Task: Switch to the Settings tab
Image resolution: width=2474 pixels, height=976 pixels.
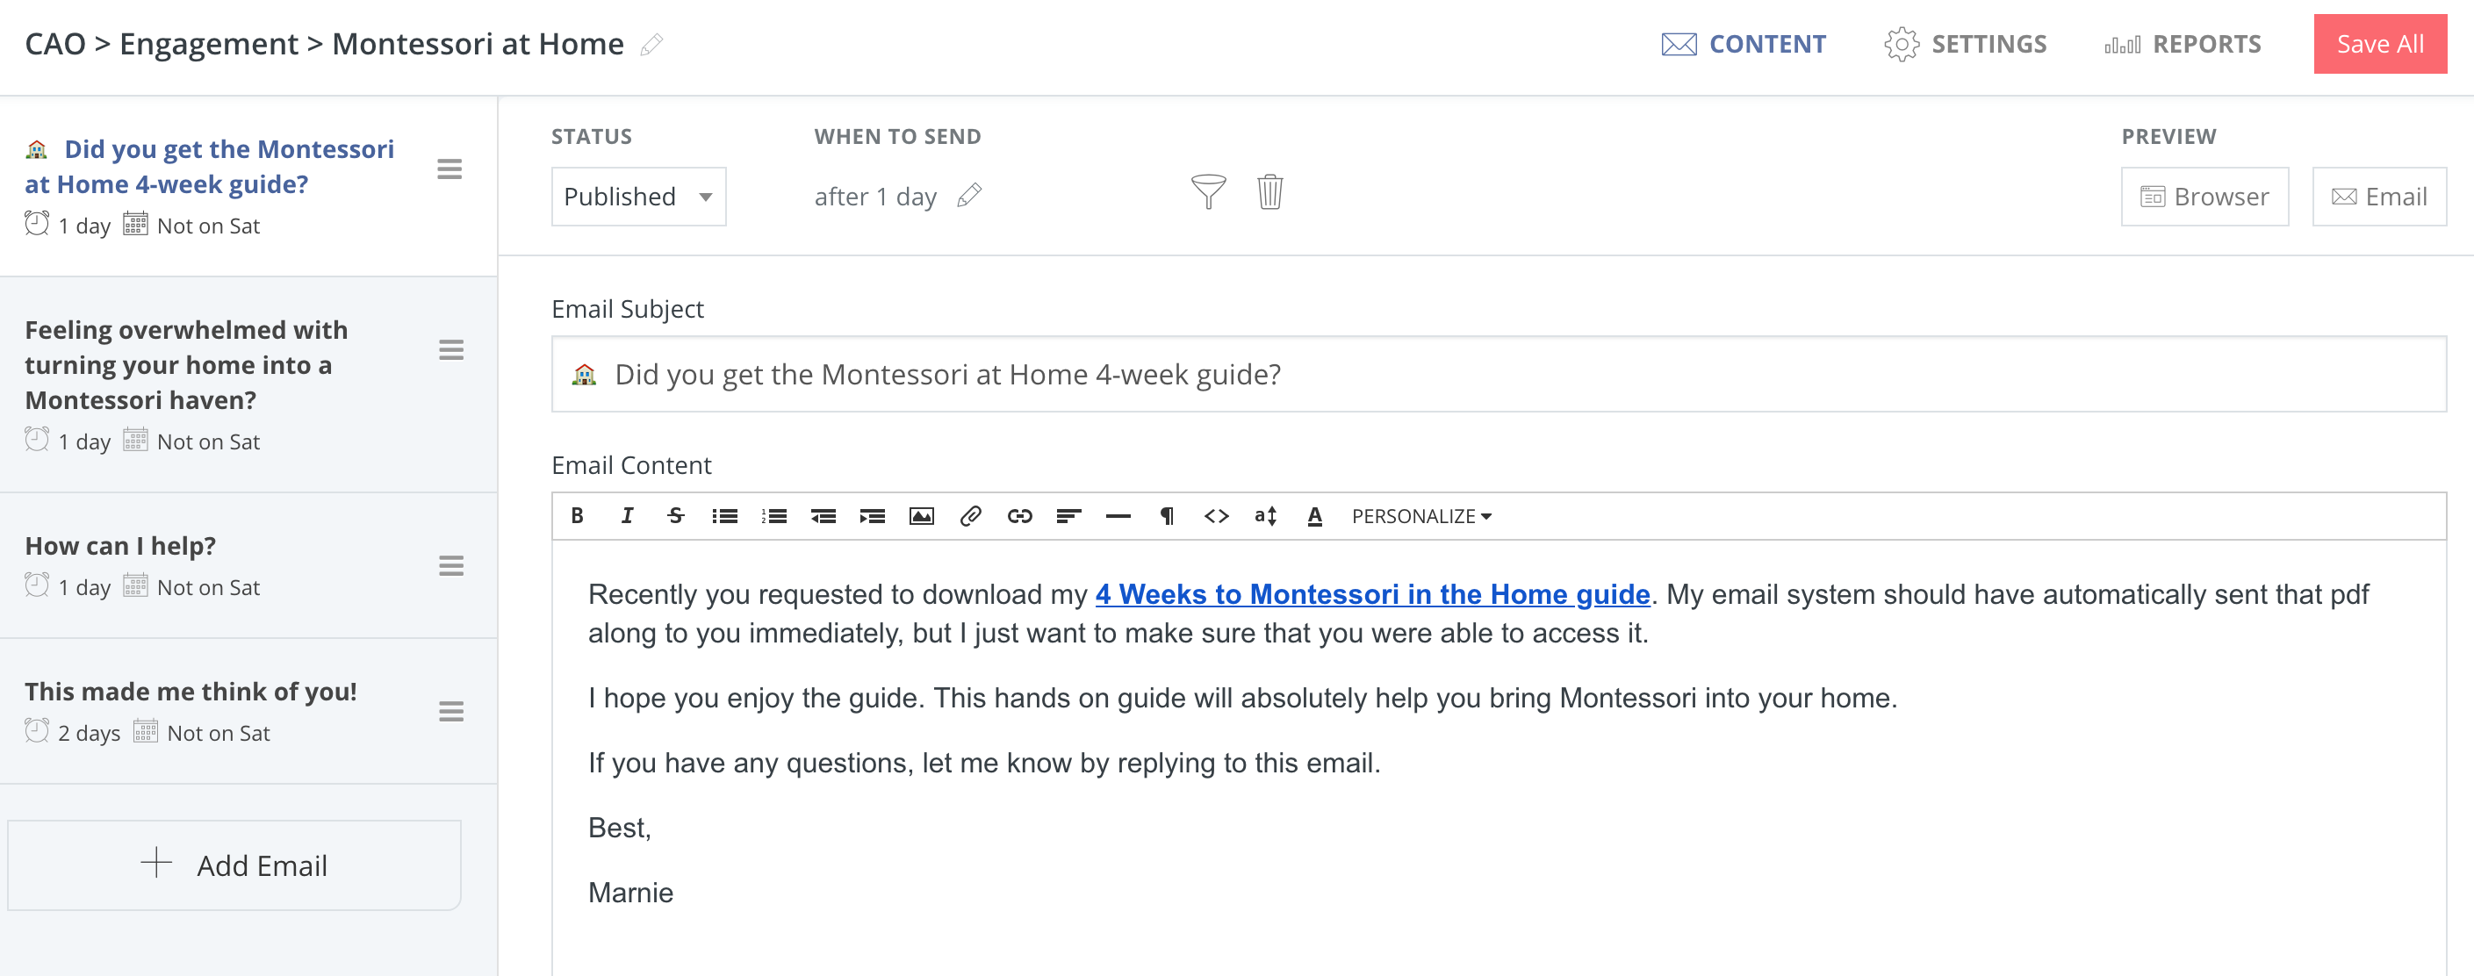Action: 1967,43
